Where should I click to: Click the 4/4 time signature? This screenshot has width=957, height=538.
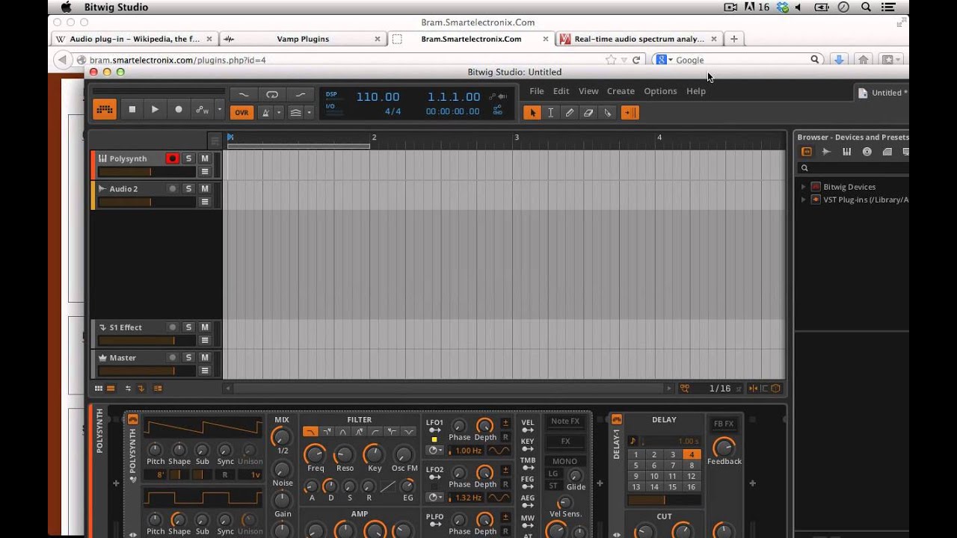point(393,111)
